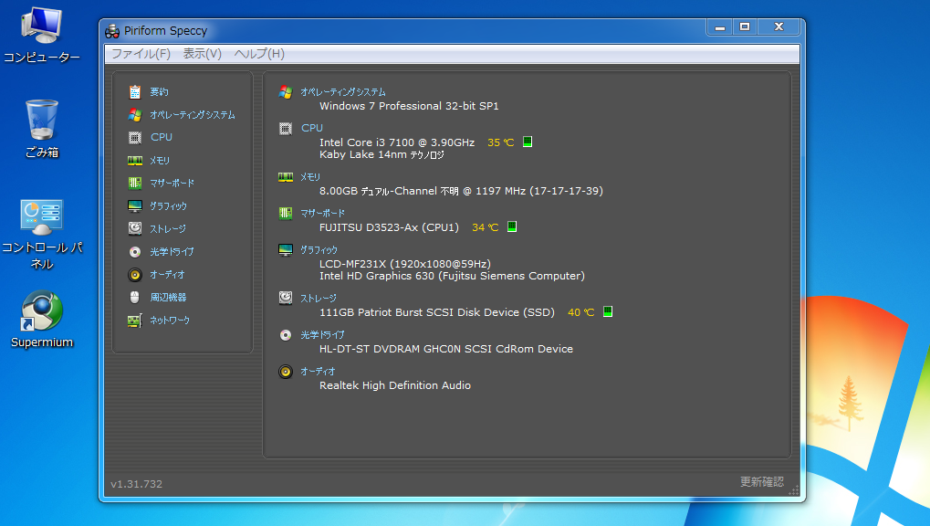The width and height of the screenshot is (930, 526).
Task: Click the CPU 35 ℃ temperature value
Action: click(500, 142)
